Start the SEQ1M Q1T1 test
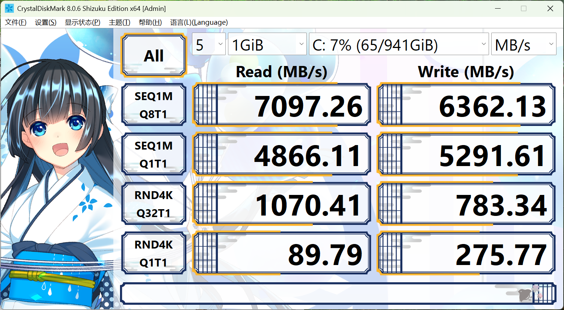 pyautogui.click(x=154, y=154)
